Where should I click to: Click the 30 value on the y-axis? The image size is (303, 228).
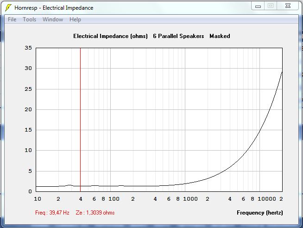pos(28,68)
